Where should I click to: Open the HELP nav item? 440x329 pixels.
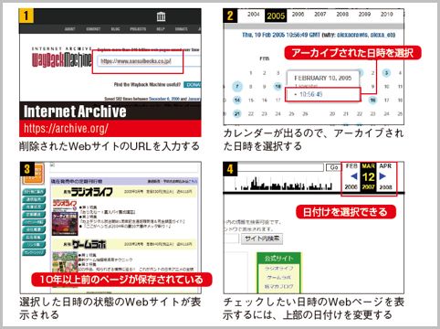point(161,29)
